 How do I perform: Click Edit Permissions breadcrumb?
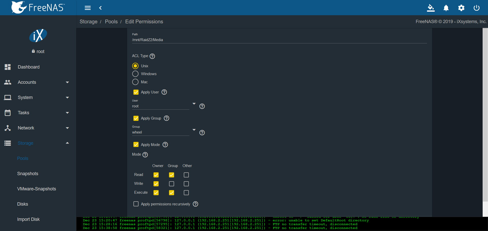[x=144, y=22]
